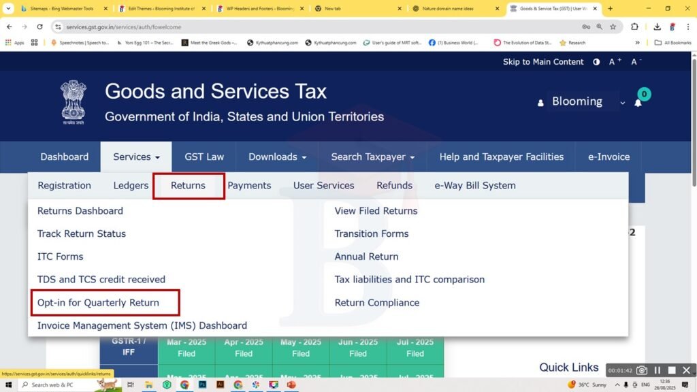
Task: Open the Chrome three-dot menu
Action: [x=687, y=27]
